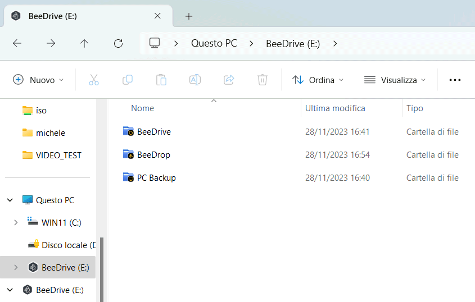475x302 pixels.
Task: Click the BeeDrop folder name
Action: click(x=153, y=154)
